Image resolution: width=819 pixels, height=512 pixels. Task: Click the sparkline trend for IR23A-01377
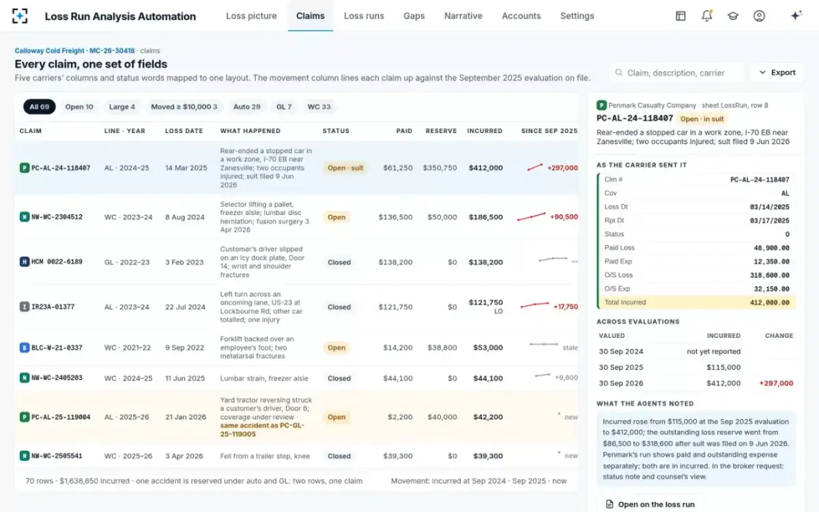(535, 307)
